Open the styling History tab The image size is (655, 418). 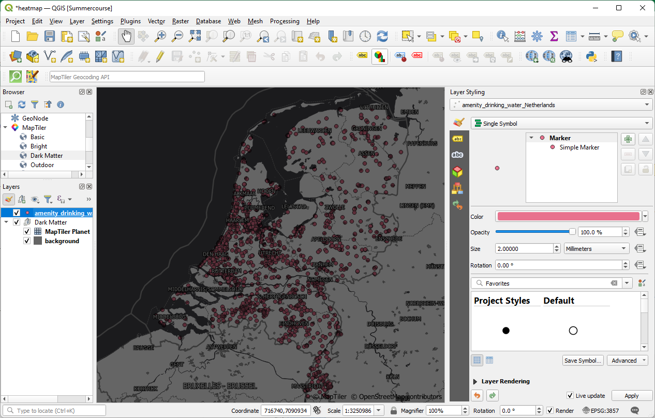(x=457, y=205)
